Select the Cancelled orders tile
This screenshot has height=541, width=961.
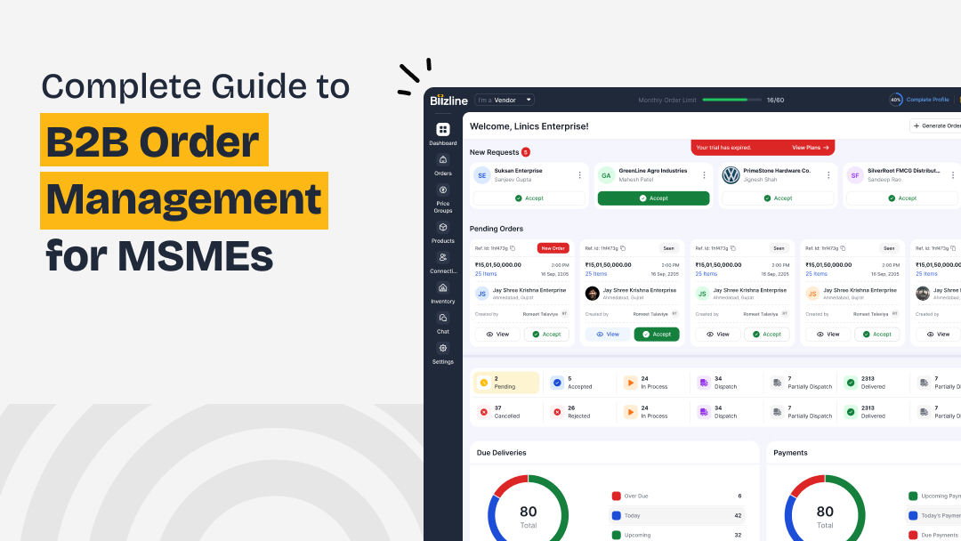tap(505, 411)
